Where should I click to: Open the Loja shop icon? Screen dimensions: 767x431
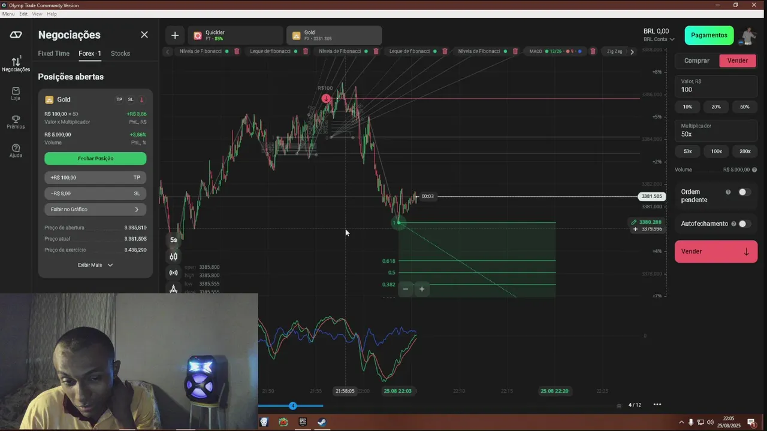click(x=16, y=93)
